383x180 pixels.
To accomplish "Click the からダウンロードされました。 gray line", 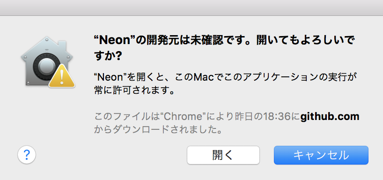I will 158,130.
